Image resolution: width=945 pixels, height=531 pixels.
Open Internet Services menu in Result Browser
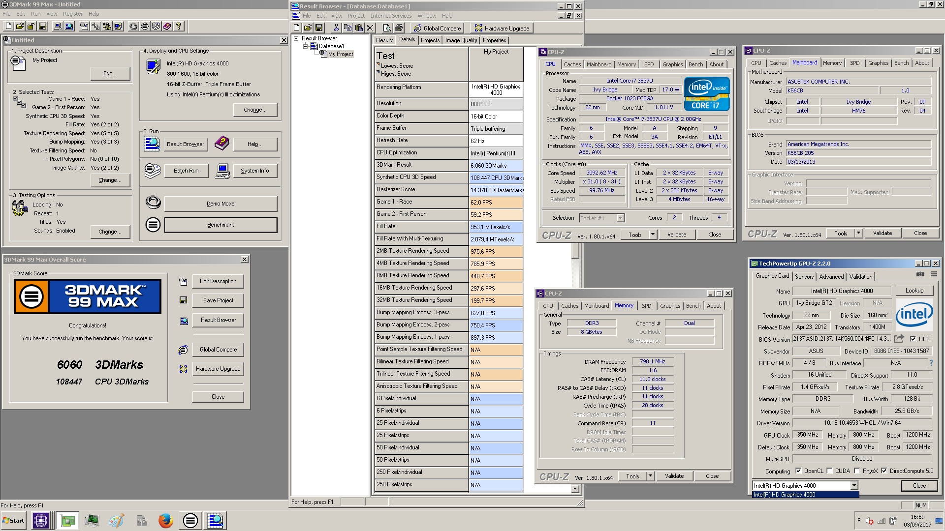[391, 16]
